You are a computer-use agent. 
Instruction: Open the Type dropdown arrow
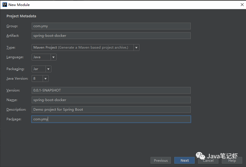click(x=136, y=47)
